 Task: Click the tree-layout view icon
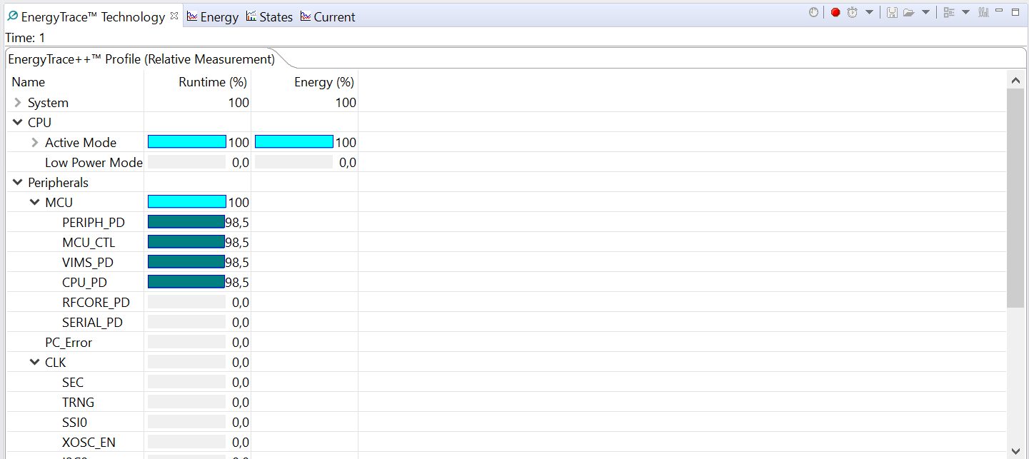pyautogui.click(x=949, y=12)
